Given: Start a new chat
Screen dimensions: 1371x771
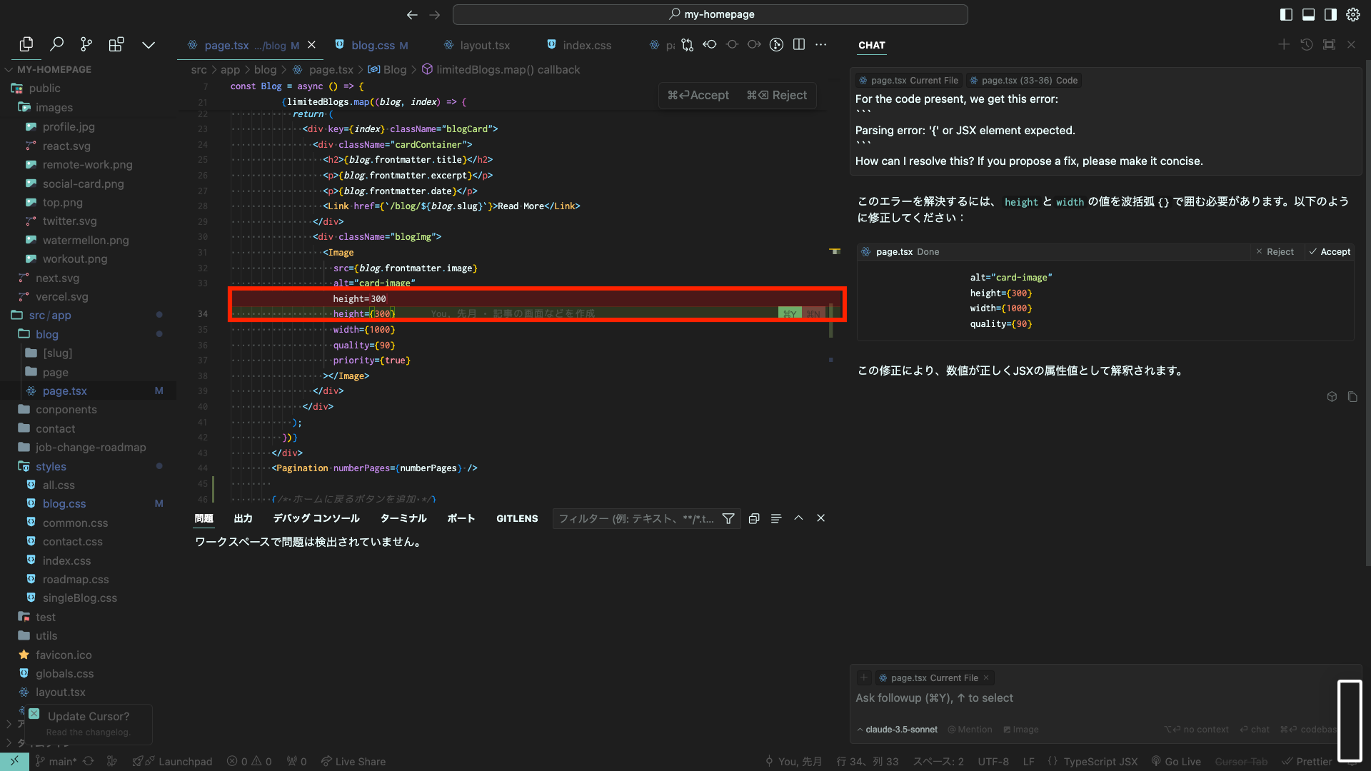Looking at the screenshot, I should (x=1284, y=44).
